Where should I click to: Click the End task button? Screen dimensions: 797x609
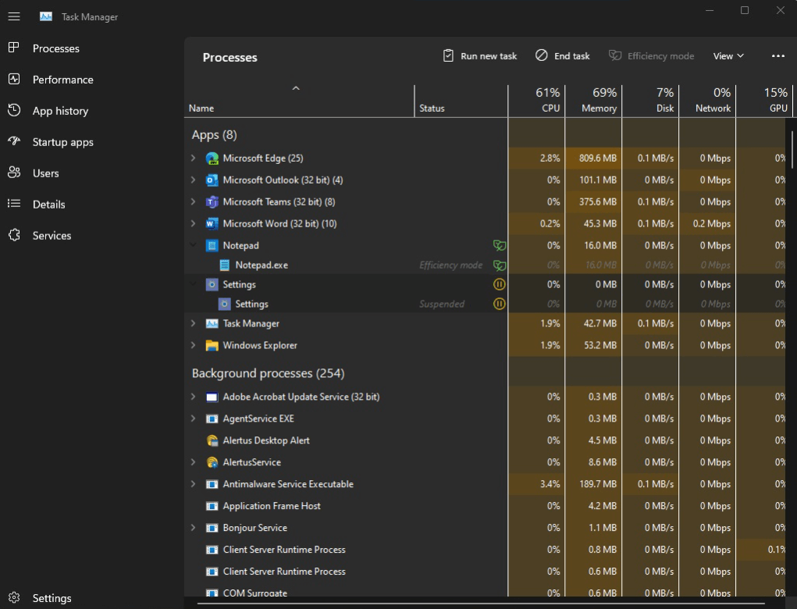(562, 55)
